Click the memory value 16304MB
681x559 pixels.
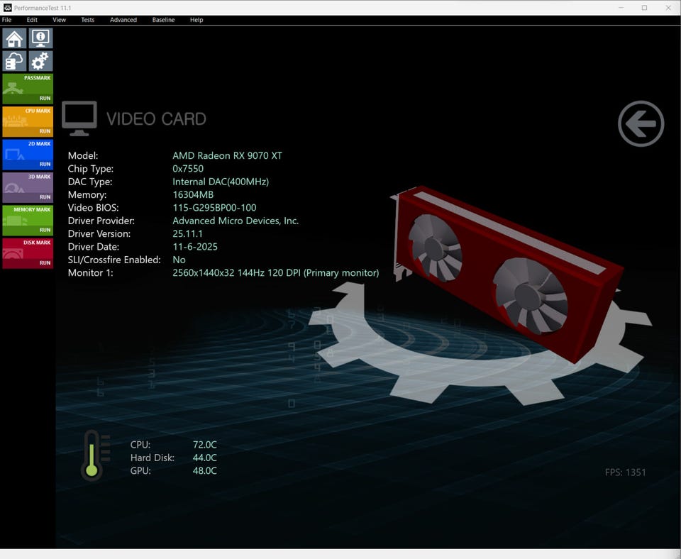(x=193, y=194)
